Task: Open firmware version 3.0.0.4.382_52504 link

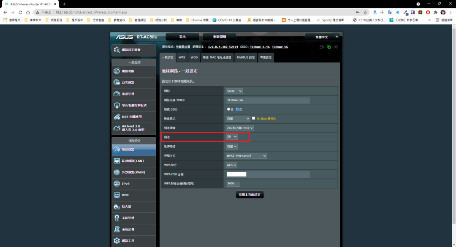Action: [223, 47]
